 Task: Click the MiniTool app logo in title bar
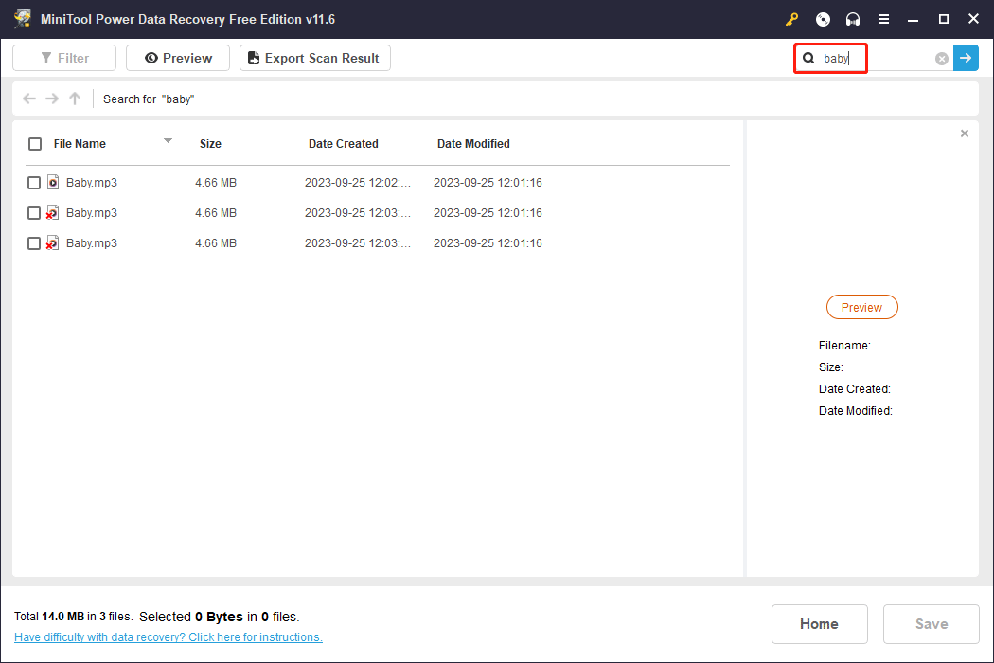23,19
